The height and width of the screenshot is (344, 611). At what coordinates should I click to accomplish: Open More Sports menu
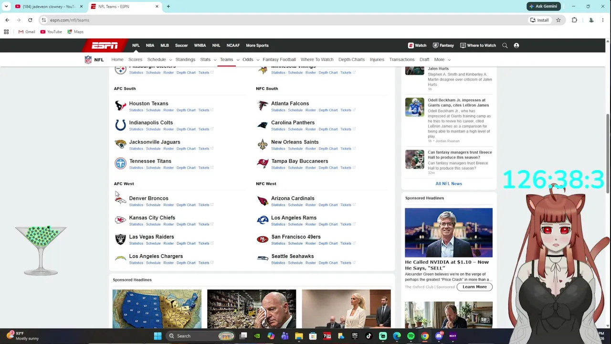pyautogui.click(x=257, y=45)
